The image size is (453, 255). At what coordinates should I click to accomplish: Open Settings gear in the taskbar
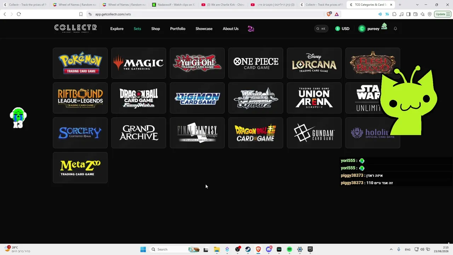(x=300, y=249)
